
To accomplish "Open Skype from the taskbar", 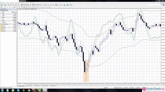I will click(x=18, y=90).
